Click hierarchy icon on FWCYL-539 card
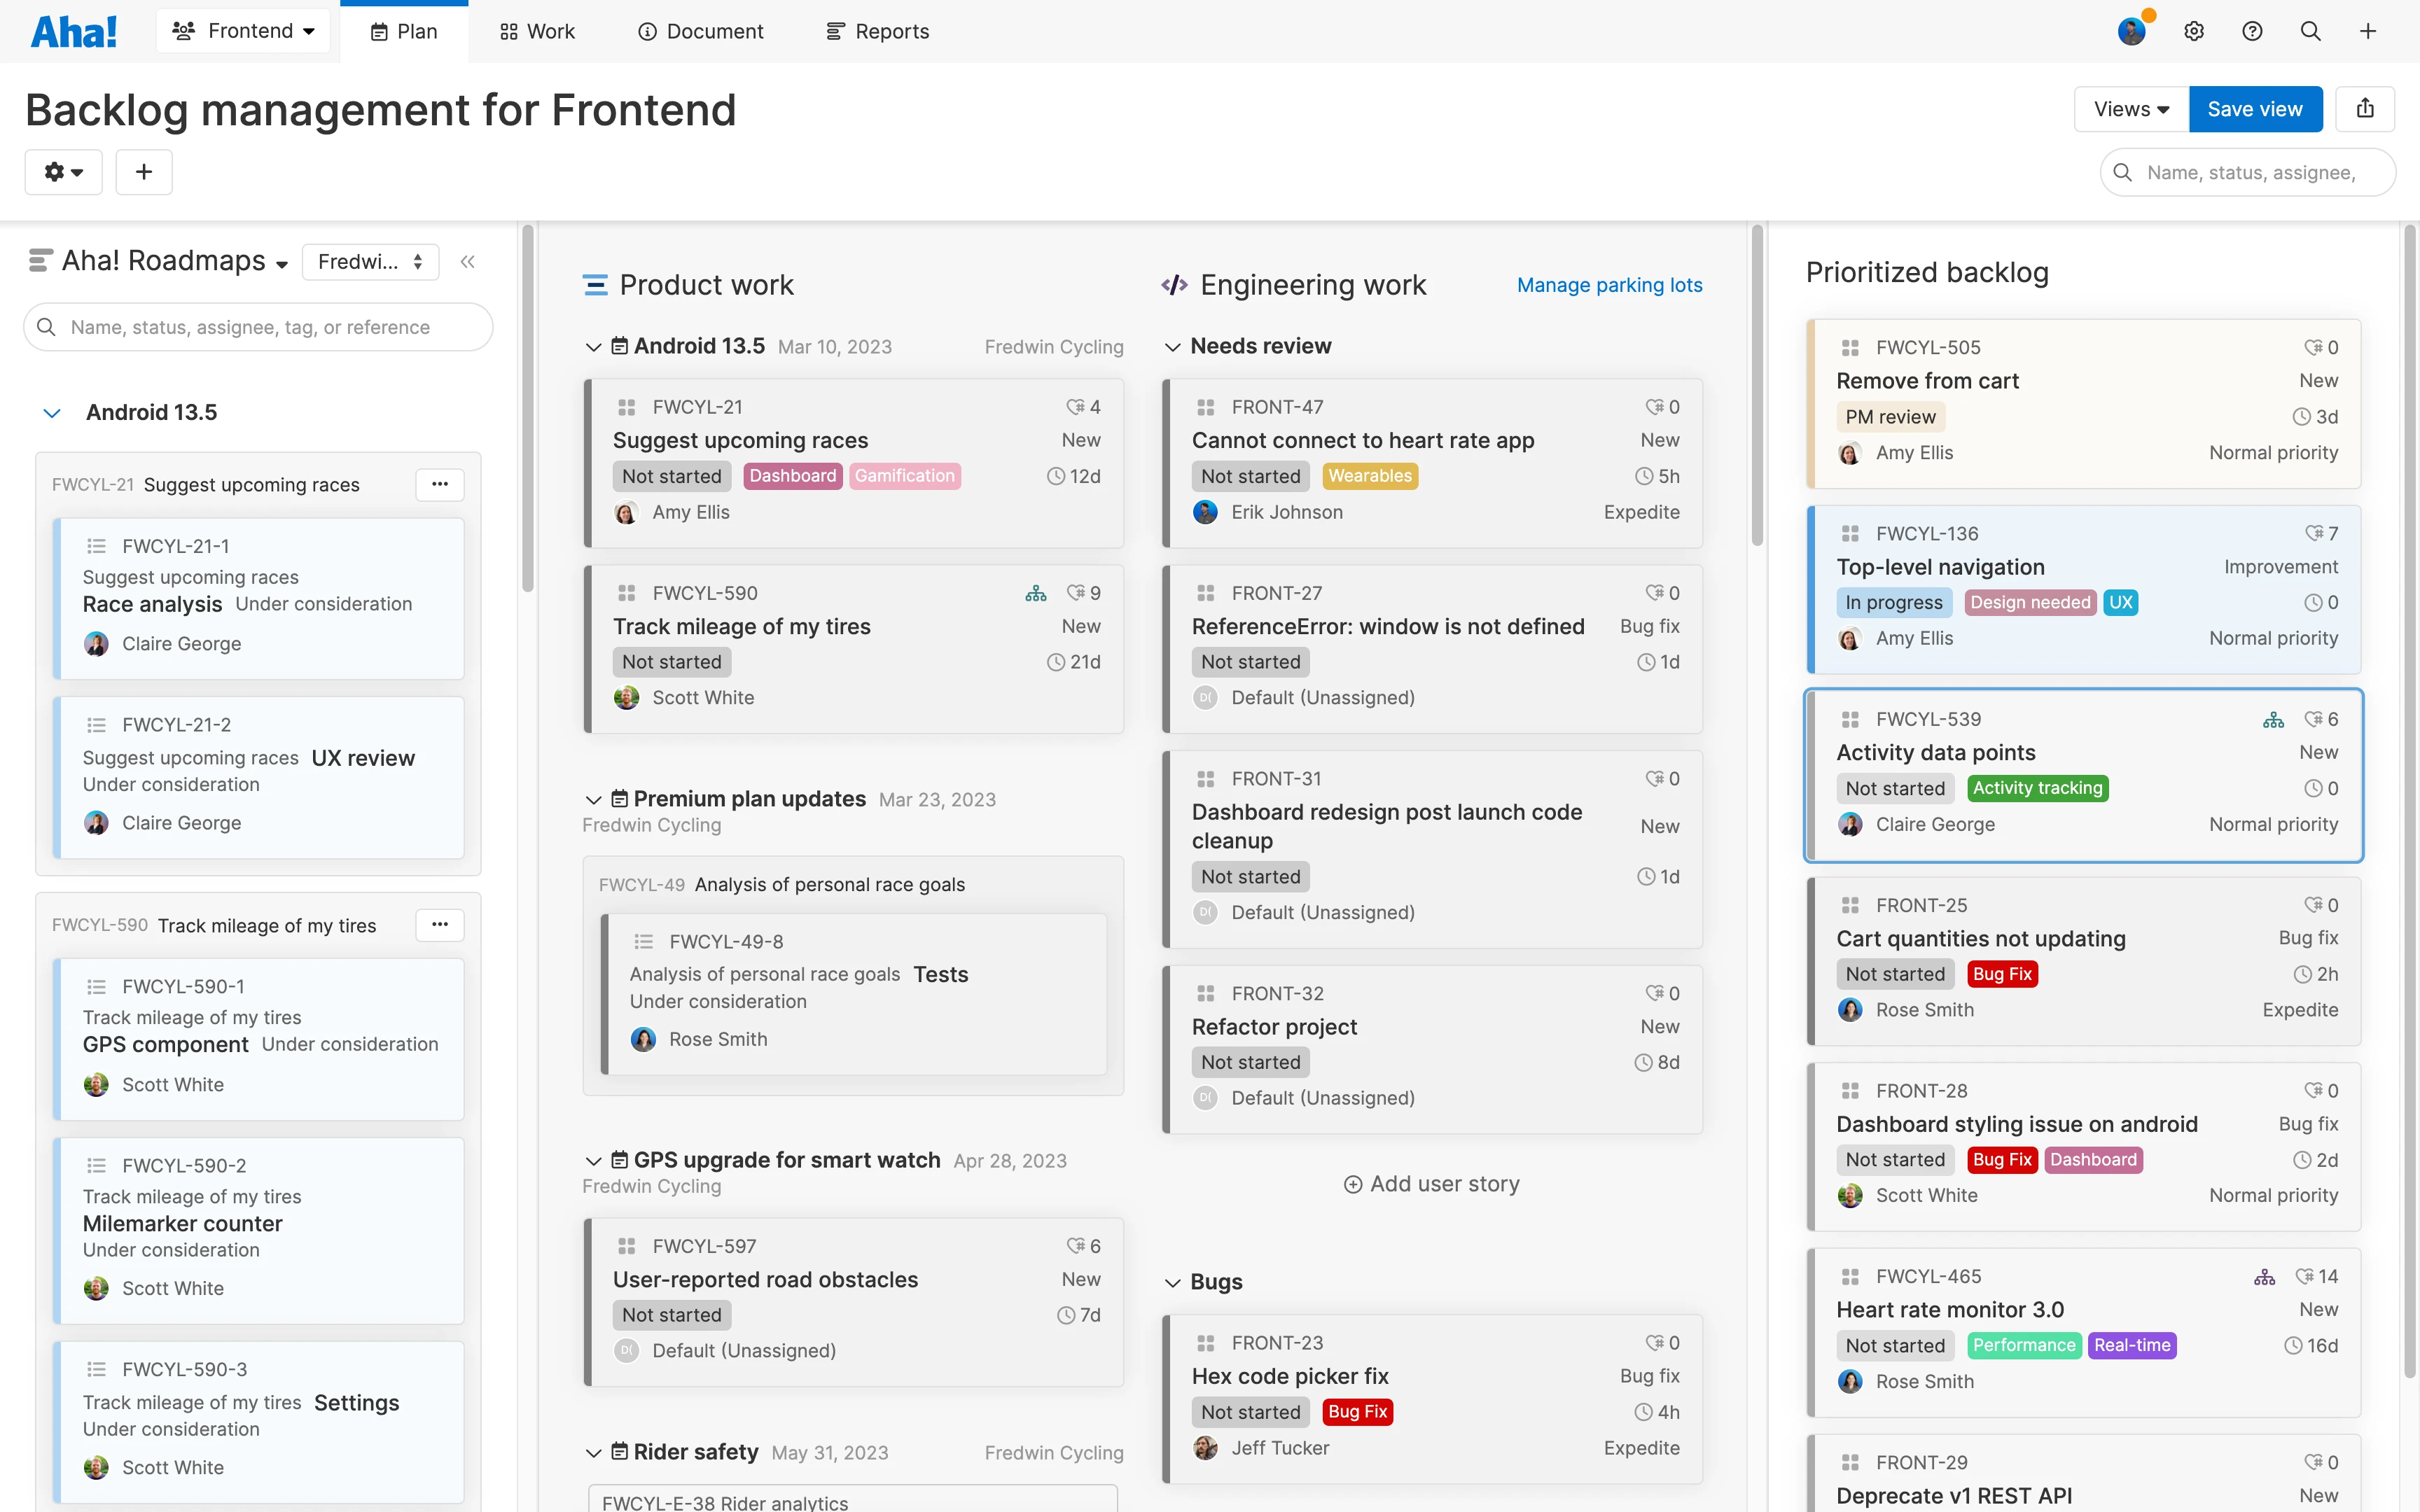The image size is (2420, 1512). (2273, 720)
